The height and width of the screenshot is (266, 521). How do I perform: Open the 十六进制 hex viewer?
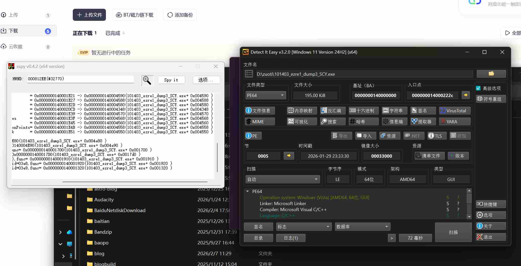(364, 111)
